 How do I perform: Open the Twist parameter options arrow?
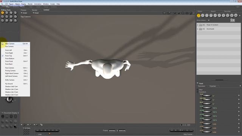pos(239,96)
